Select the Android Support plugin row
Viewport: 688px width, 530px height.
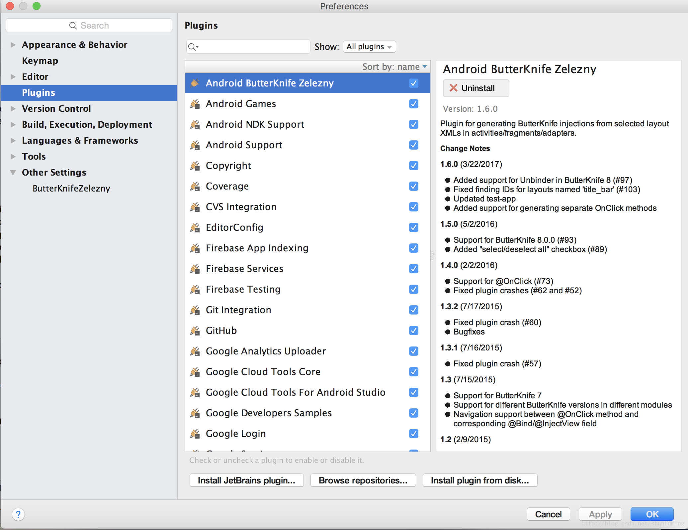pyautogui.click(x=308, y=145)
